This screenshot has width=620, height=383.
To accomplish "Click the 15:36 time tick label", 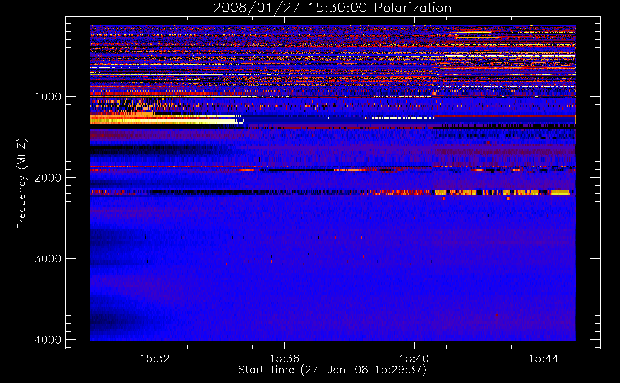I will (284, 359).
